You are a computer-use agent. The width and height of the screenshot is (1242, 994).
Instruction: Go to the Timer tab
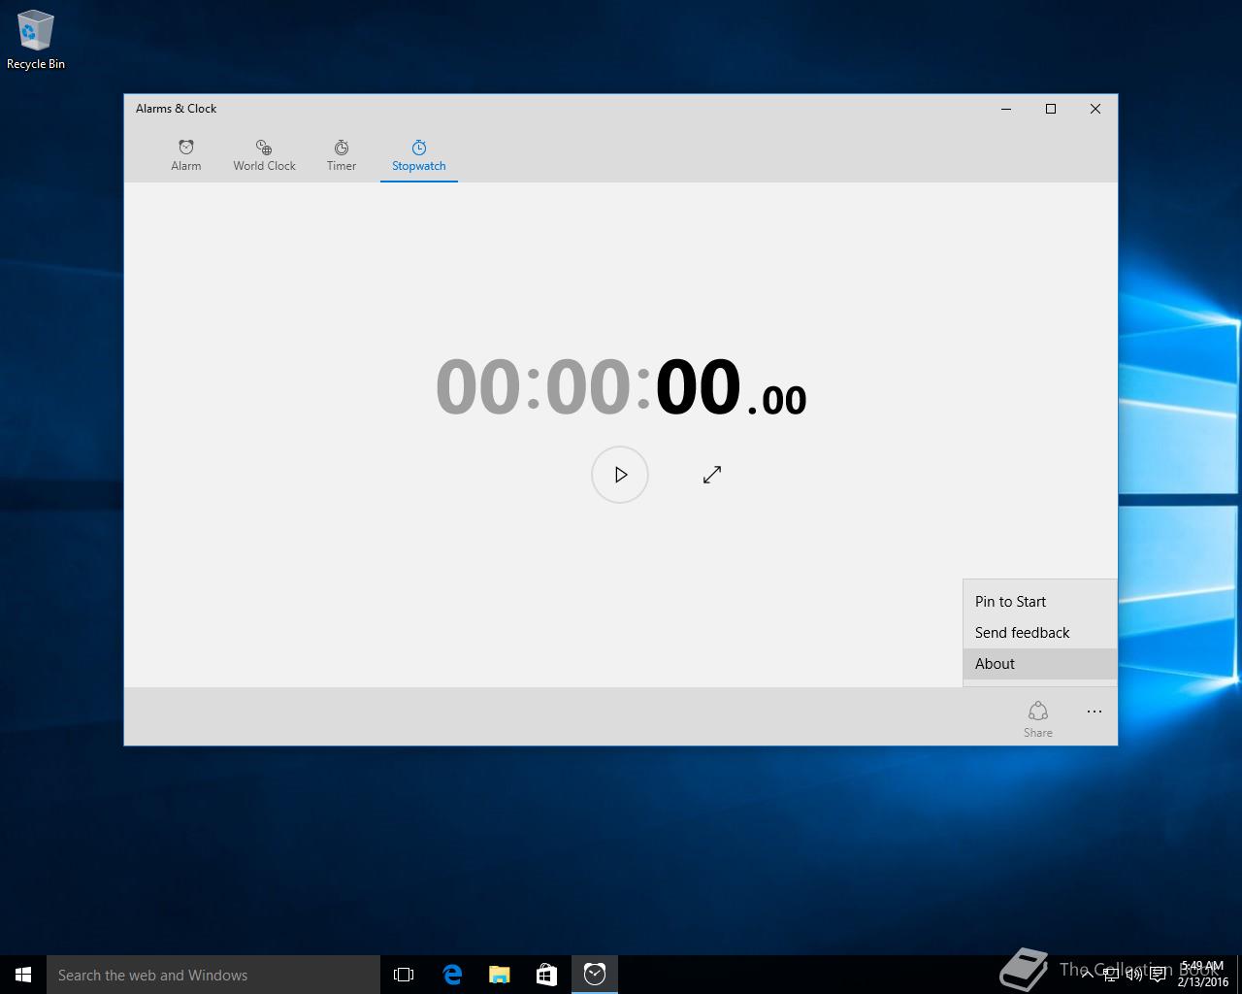[342, 155]
